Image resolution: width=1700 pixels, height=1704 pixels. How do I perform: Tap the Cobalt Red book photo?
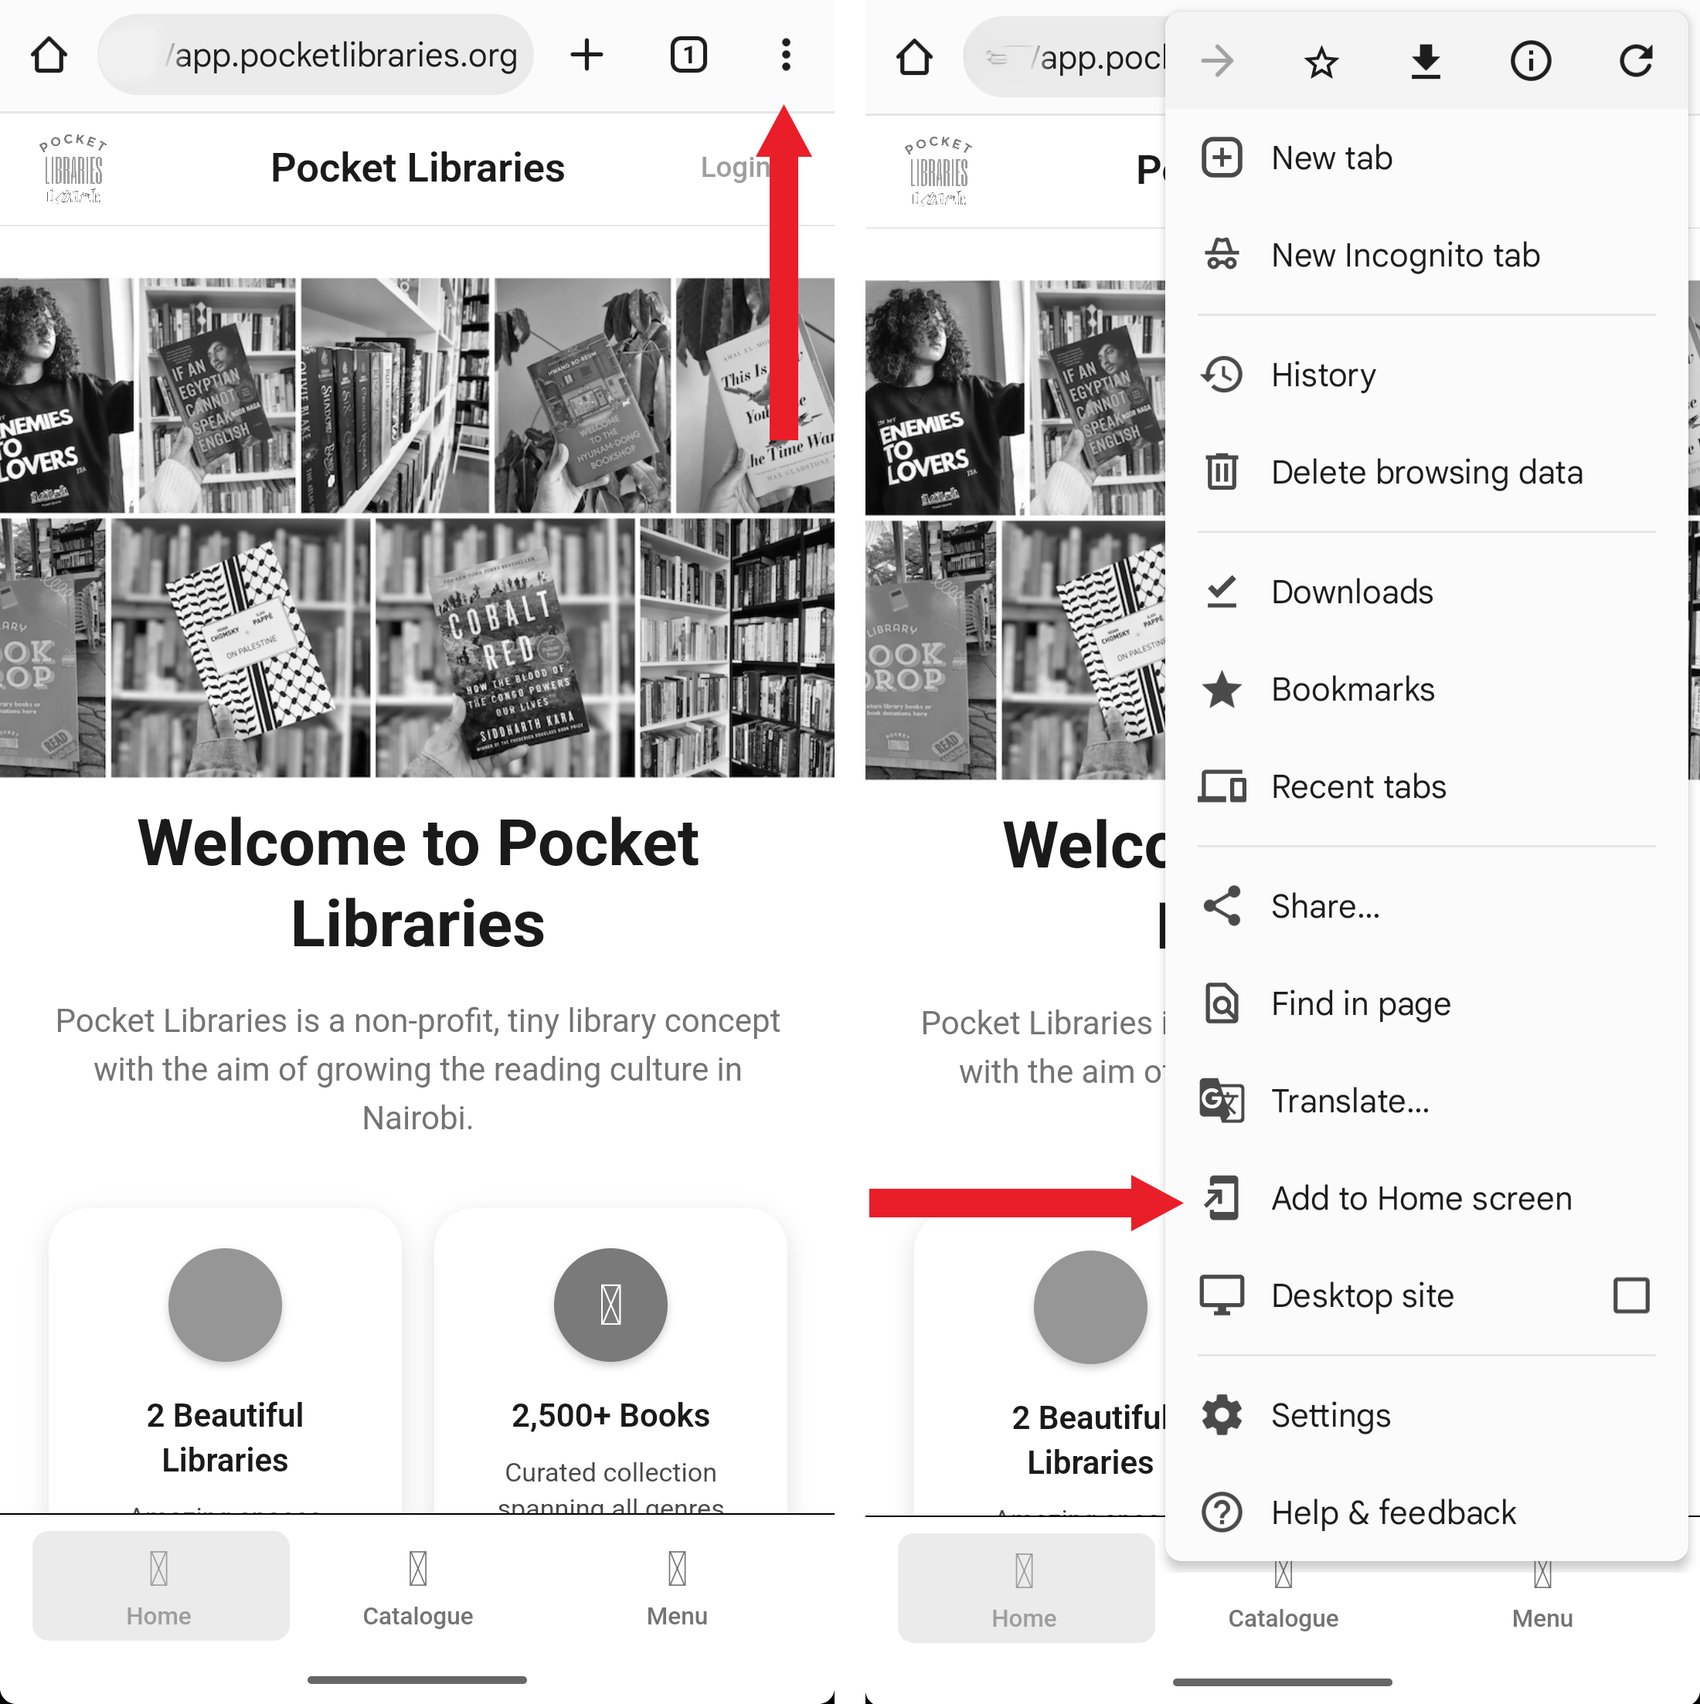coord(505,648)
